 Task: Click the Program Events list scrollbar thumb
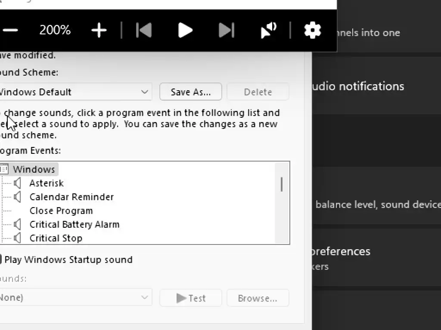click(282, 184)
